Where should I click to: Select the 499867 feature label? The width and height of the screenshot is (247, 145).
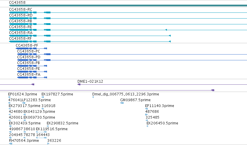point(16,129)
